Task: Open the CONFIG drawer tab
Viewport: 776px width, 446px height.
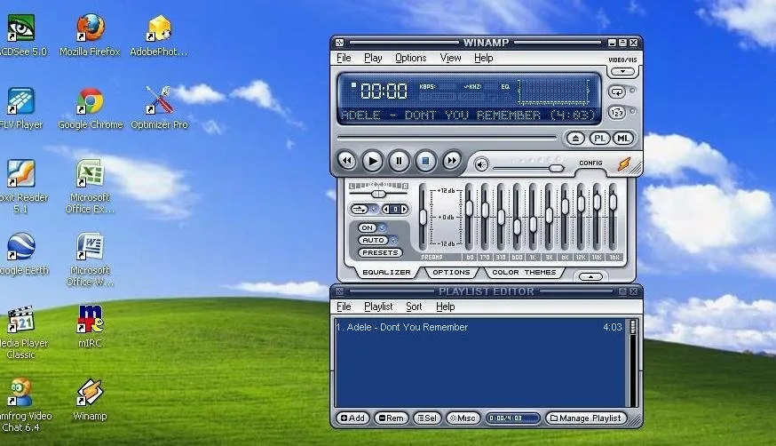Action: pyautogui.click(x=590, y=163)
